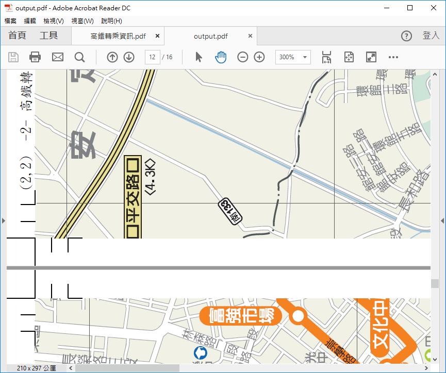Go to next page with down arrow
The height and width of the screenshot is (373, 446).
pyautogui.click(x=129, y=57)
